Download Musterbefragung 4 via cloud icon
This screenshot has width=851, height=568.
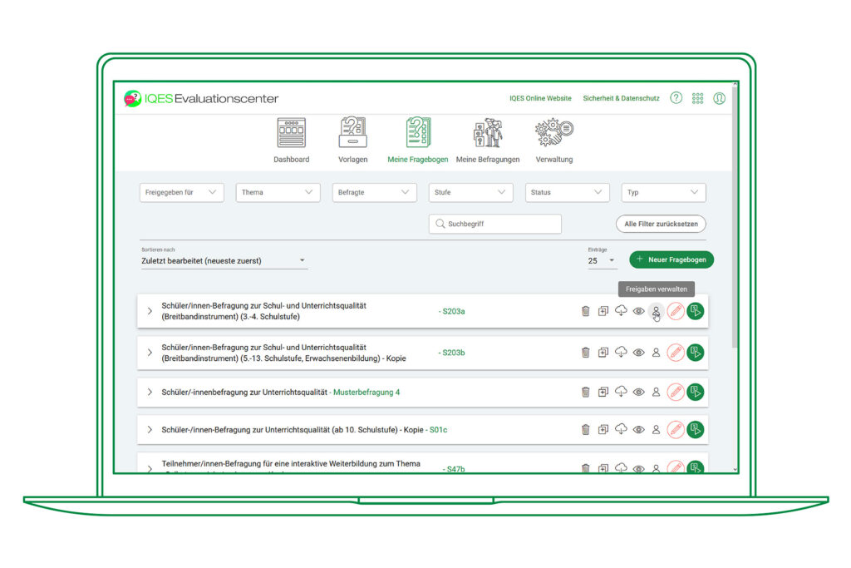(x=621, y=391)
